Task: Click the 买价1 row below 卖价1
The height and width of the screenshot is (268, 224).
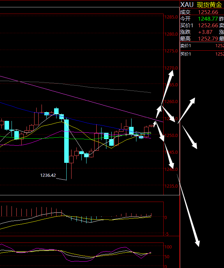Action: pyautogui.click(x=202, y=54)
